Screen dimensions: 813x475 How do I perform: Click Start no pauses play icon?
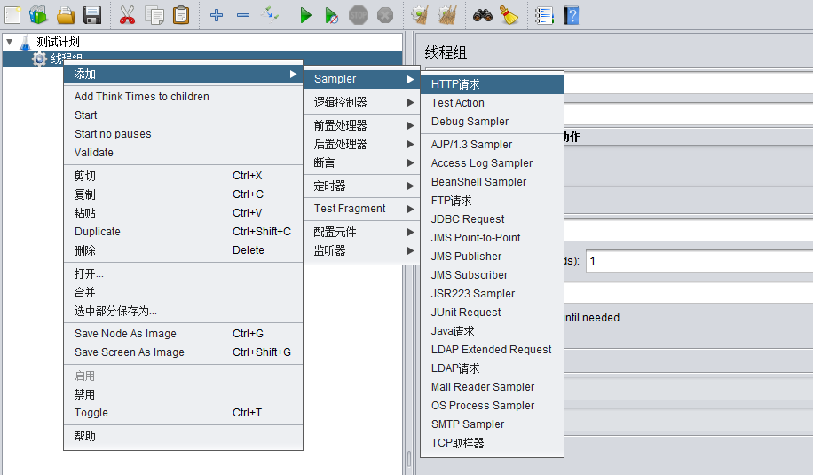(x=331, y=16)
